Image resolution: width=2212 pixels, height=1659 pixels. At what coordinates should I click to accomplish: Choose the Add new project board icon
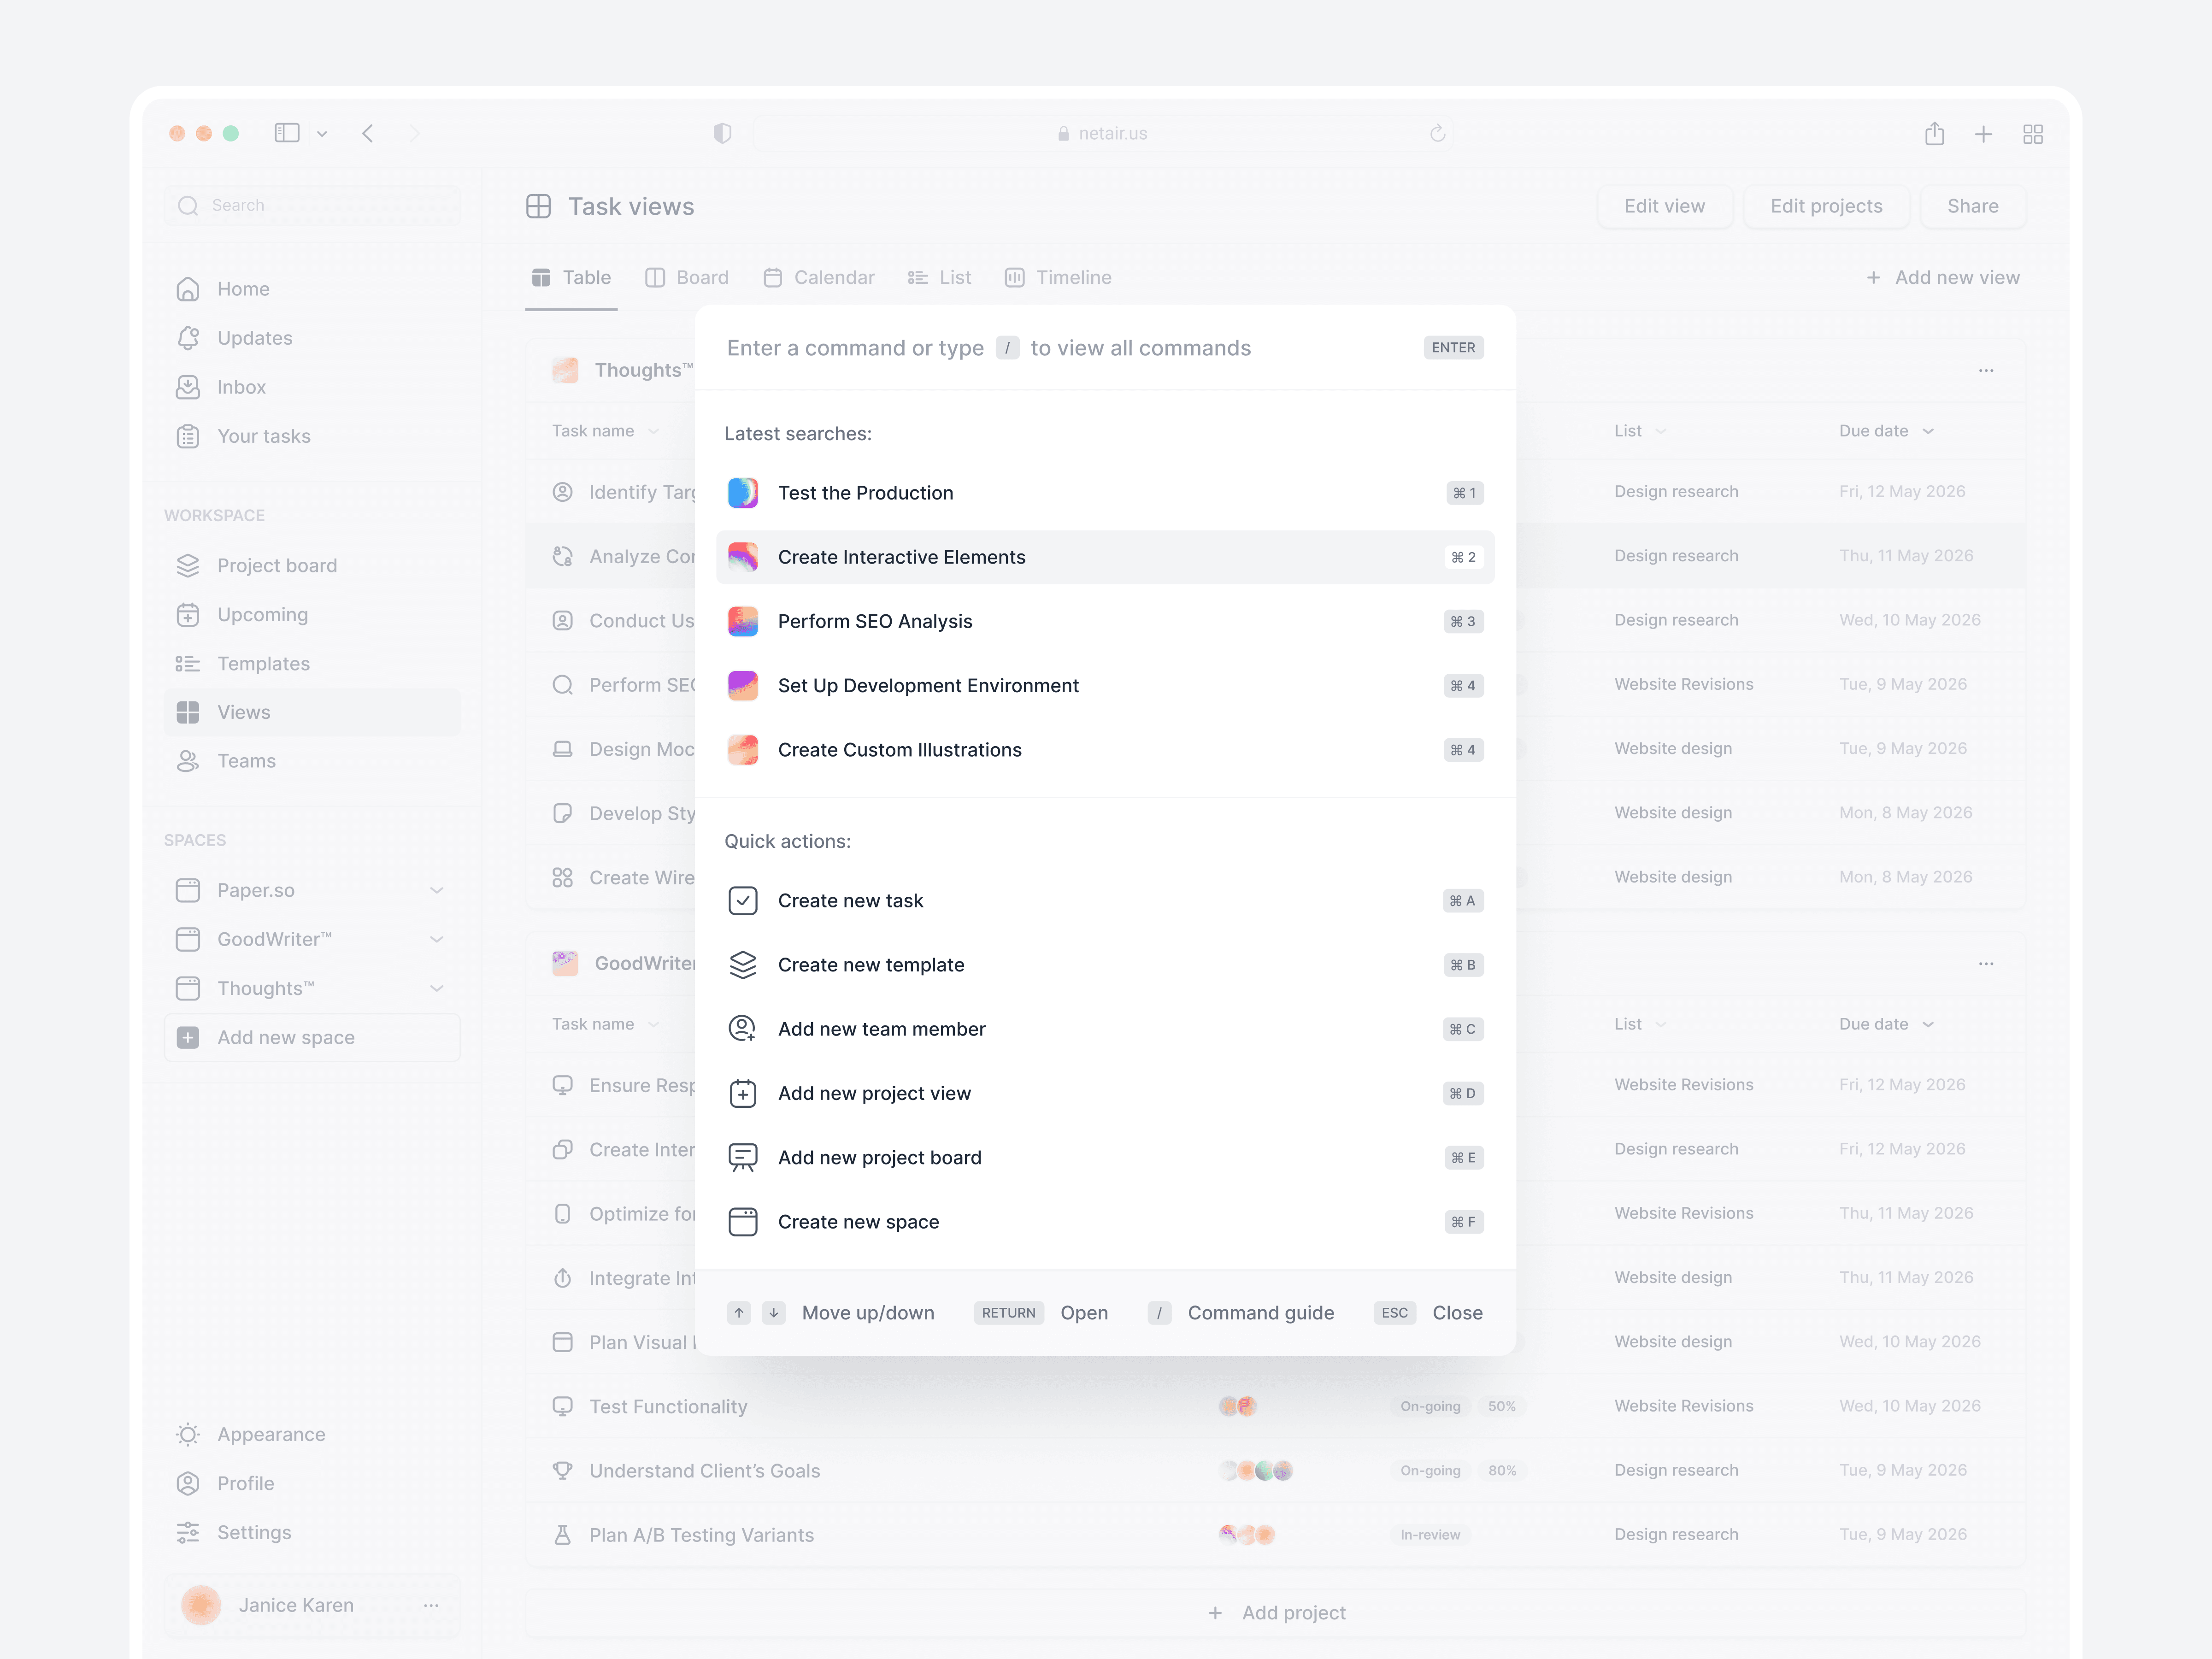(742, 1158)
